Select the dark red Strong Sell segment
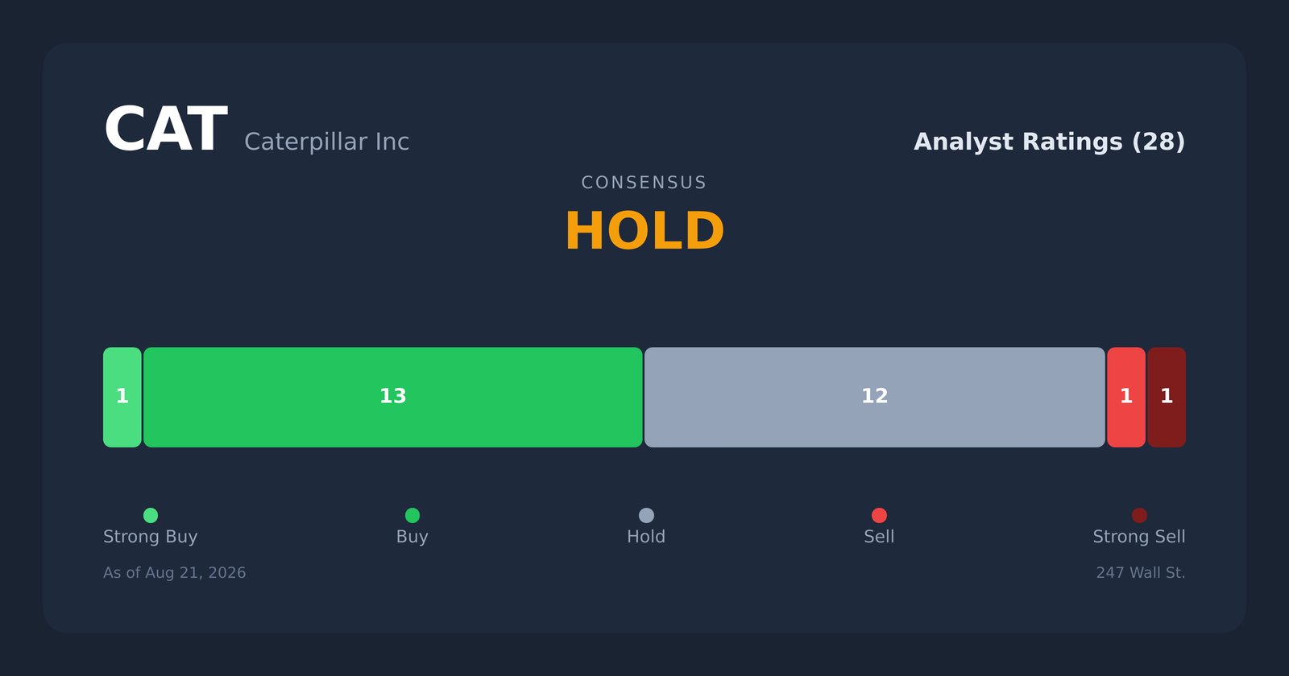This screenshot has width=1289, height=676. [x=1167, y=397]
